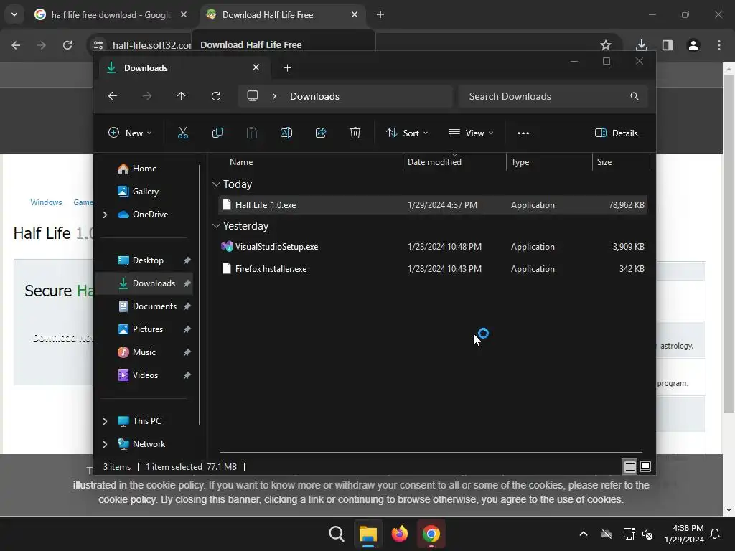Click the chevron before Downloads in address bar
Image resolution: width=735 pixels, height=551 pixels.
pos(274,96)
